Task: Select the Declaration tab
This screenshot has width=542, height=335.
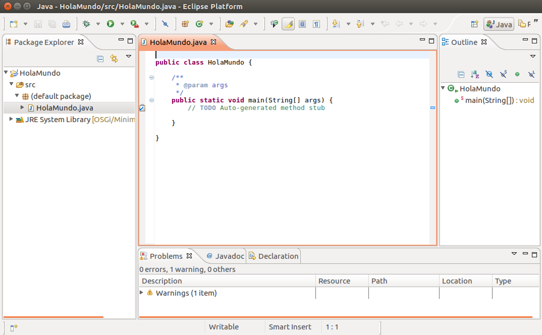Action: [x=277, y=256]
